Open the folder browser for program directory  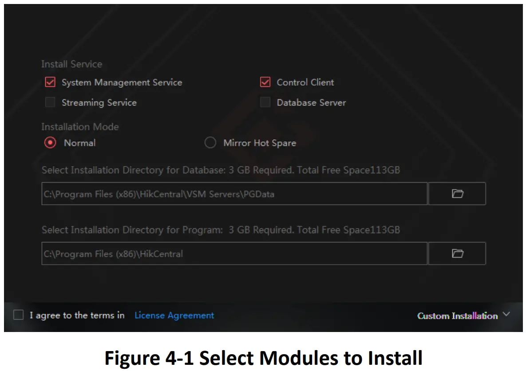[457, 253]
